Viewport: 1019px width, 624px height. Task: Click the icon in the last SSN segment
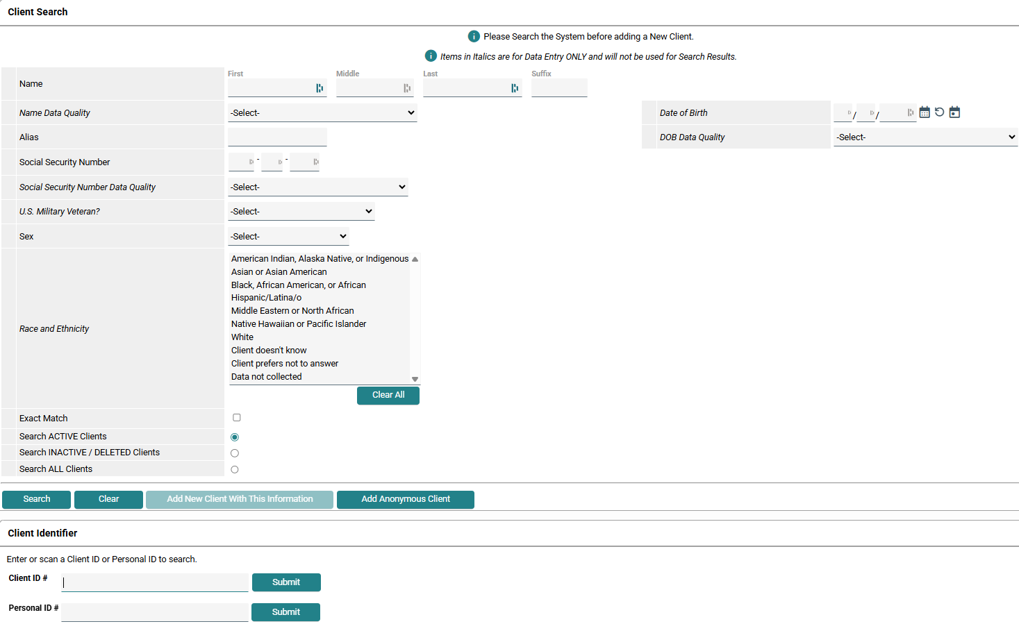coord(316,162)
